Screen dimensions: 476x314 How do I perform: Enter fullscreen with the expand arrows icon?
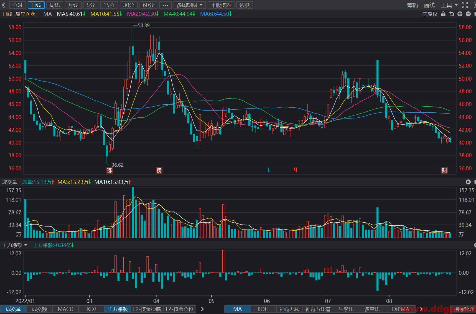pos(465,5)
